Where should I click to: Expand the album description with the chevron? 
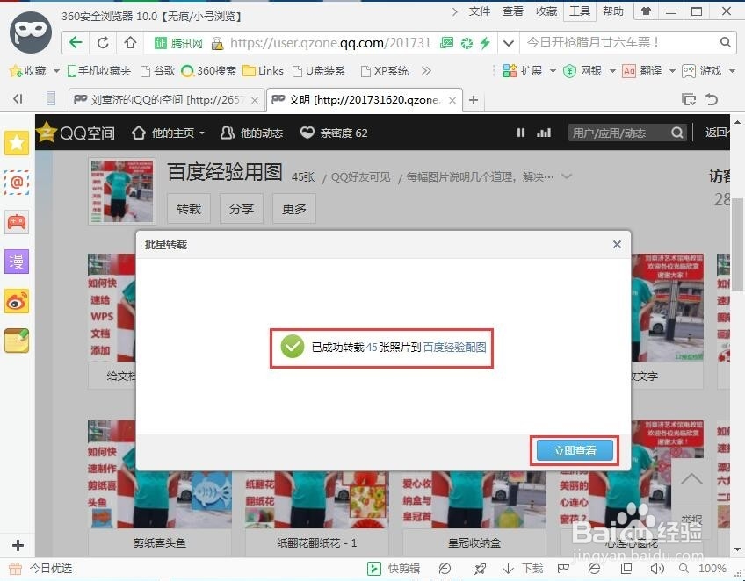(567, 176)
